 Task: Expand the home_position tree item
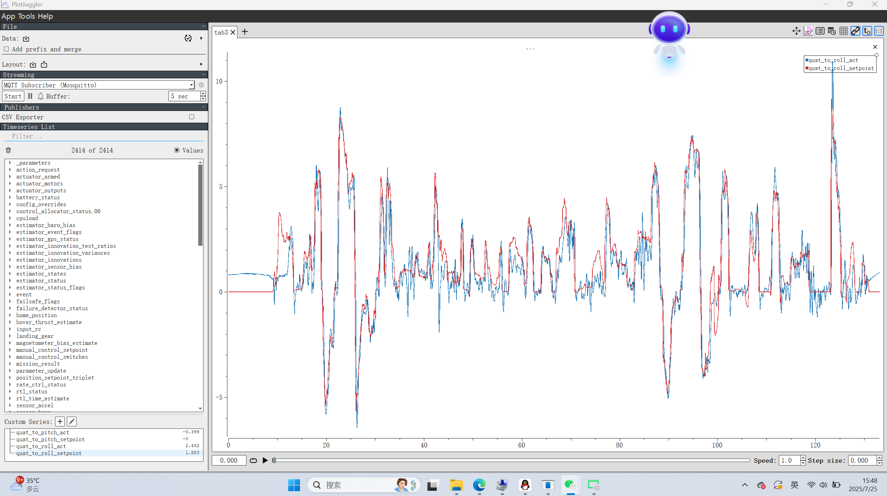pos(10,315)
